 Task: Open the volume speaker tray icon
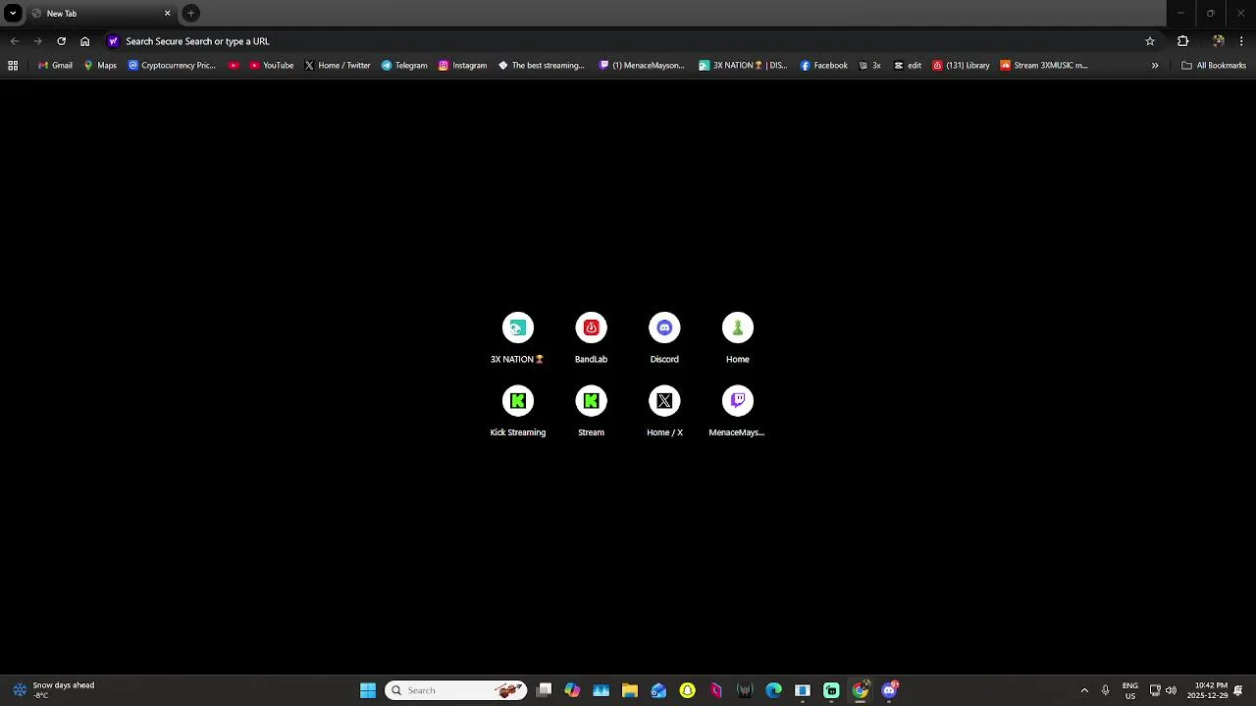[x=1171, y=690]
